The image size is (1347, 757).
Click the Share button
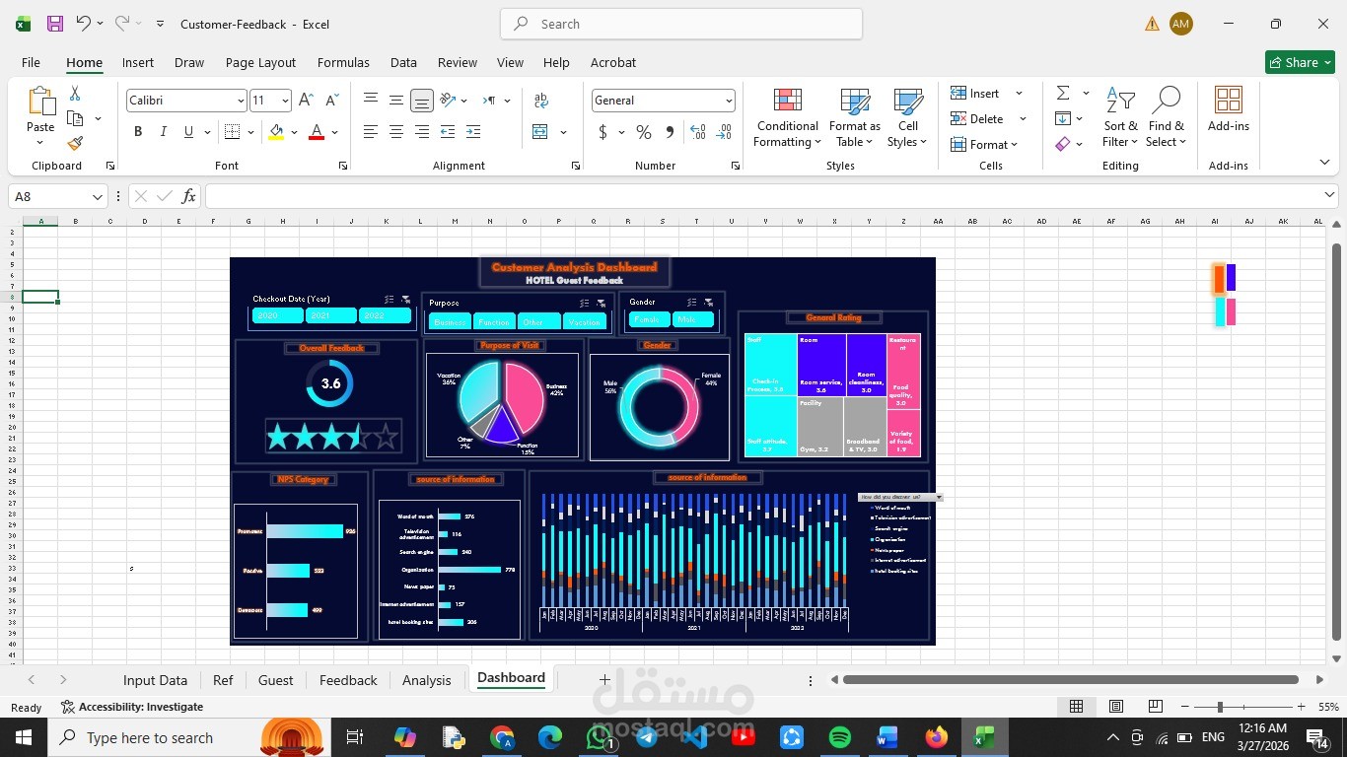tap(1300, 62)
